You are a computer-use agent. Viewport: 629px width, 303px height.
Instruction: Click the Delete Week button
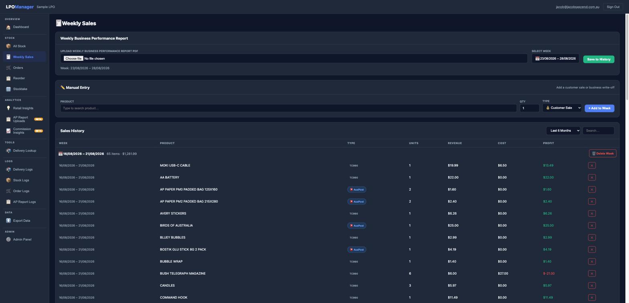click(603, 153)
